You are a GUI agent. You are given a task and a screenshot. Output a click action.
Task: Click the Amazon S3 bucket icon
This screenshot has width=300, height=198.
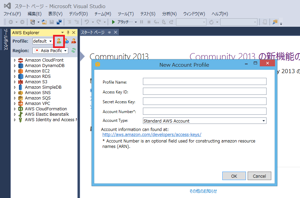pos(21,82)
